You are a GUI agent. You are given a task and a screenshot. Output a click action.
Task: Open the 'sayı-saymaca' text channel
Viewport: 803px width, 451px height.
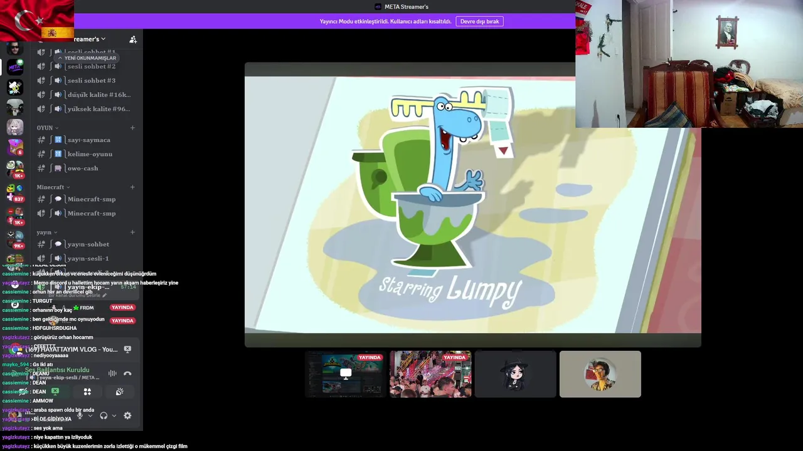click(87, 140)
